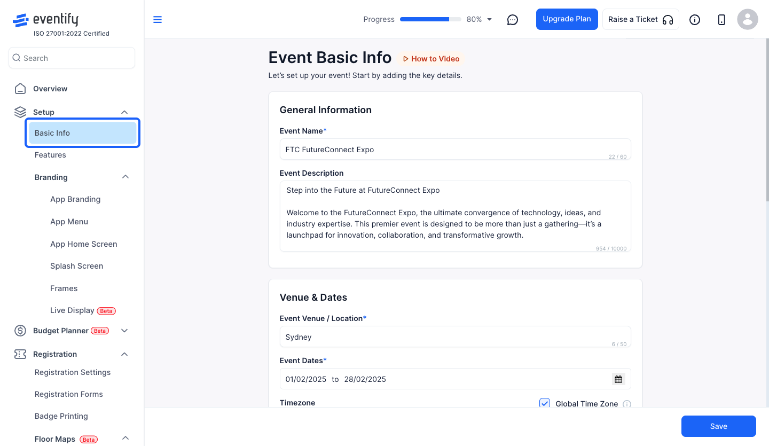Click the Budget Planner label
Image resolution: width=769 pixels, height=446 pixels.
(x=60, y=331)
